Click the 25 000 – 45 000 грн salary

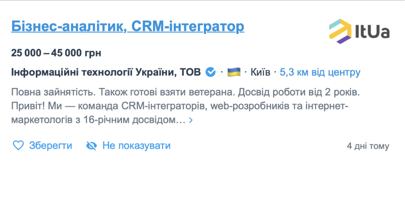56,52
